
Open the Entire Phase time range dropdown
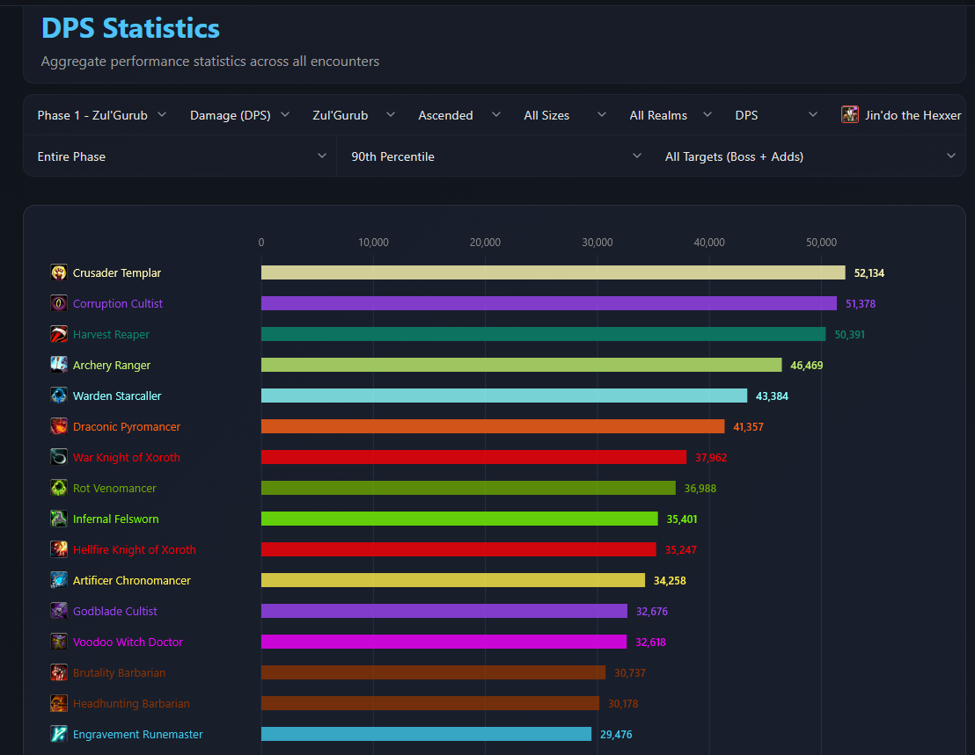(x=181, y=156)
